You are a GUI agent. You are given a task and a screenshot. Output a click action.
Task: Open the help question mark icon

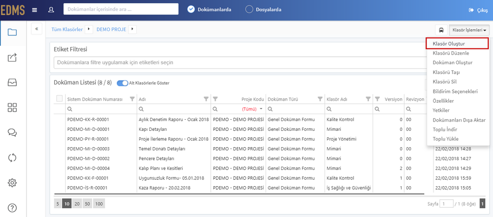click(x=12, y=208)
